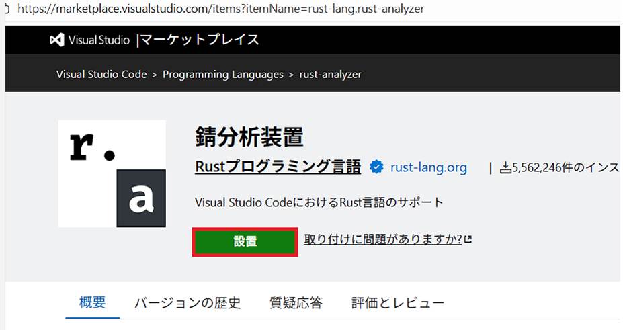Viewport: 623px width, 330px height.
Task: Open the 取り付けに問題がありますか? link
Action: (x=382, y=239)
